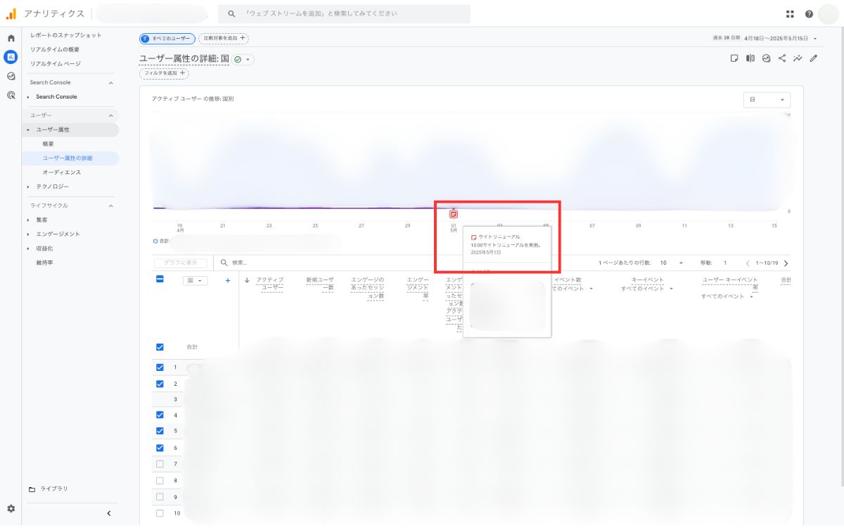Click the サイトリニューアル annotation marker on chart
Screen dimensions: 844x528
tap(454, 213)
